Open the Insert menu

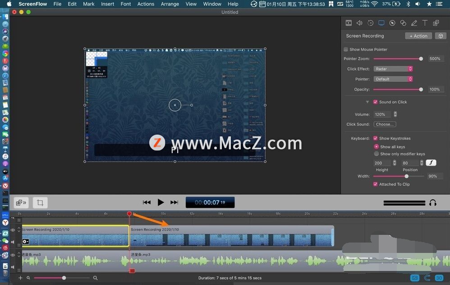[108, 4]
